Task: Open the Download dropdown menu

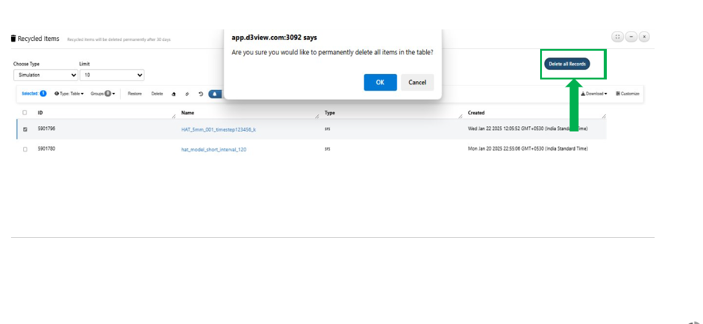Action: click(x=594, y=94)
